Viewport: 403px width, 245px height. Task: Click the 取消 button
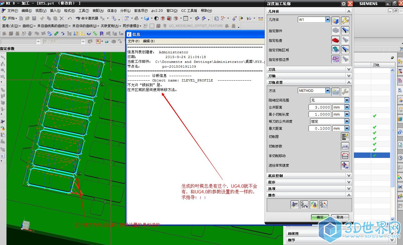pos(340,217)
